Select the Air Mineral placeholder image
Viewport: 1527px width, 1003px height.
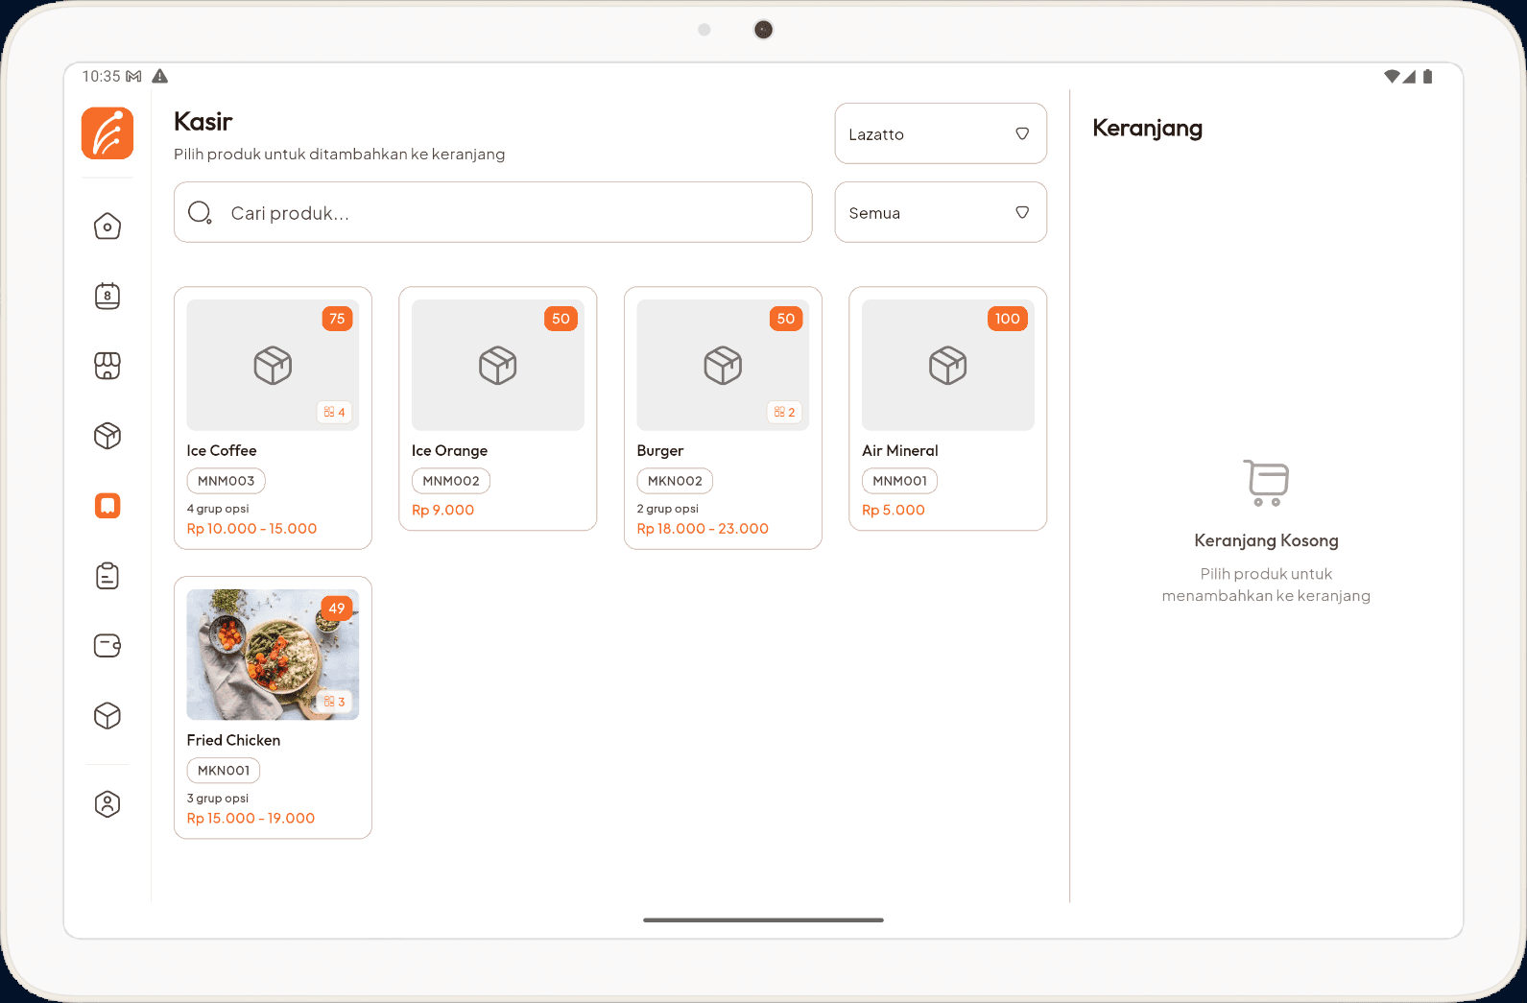(948, 365)
